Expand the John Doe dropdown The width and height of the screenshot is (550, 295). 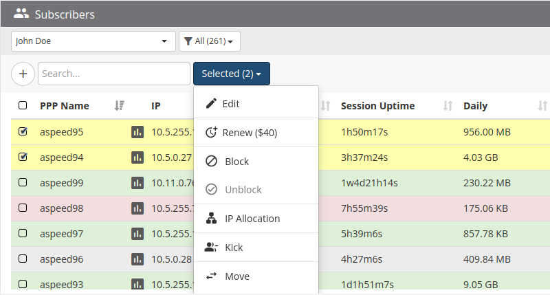[93, 41]
